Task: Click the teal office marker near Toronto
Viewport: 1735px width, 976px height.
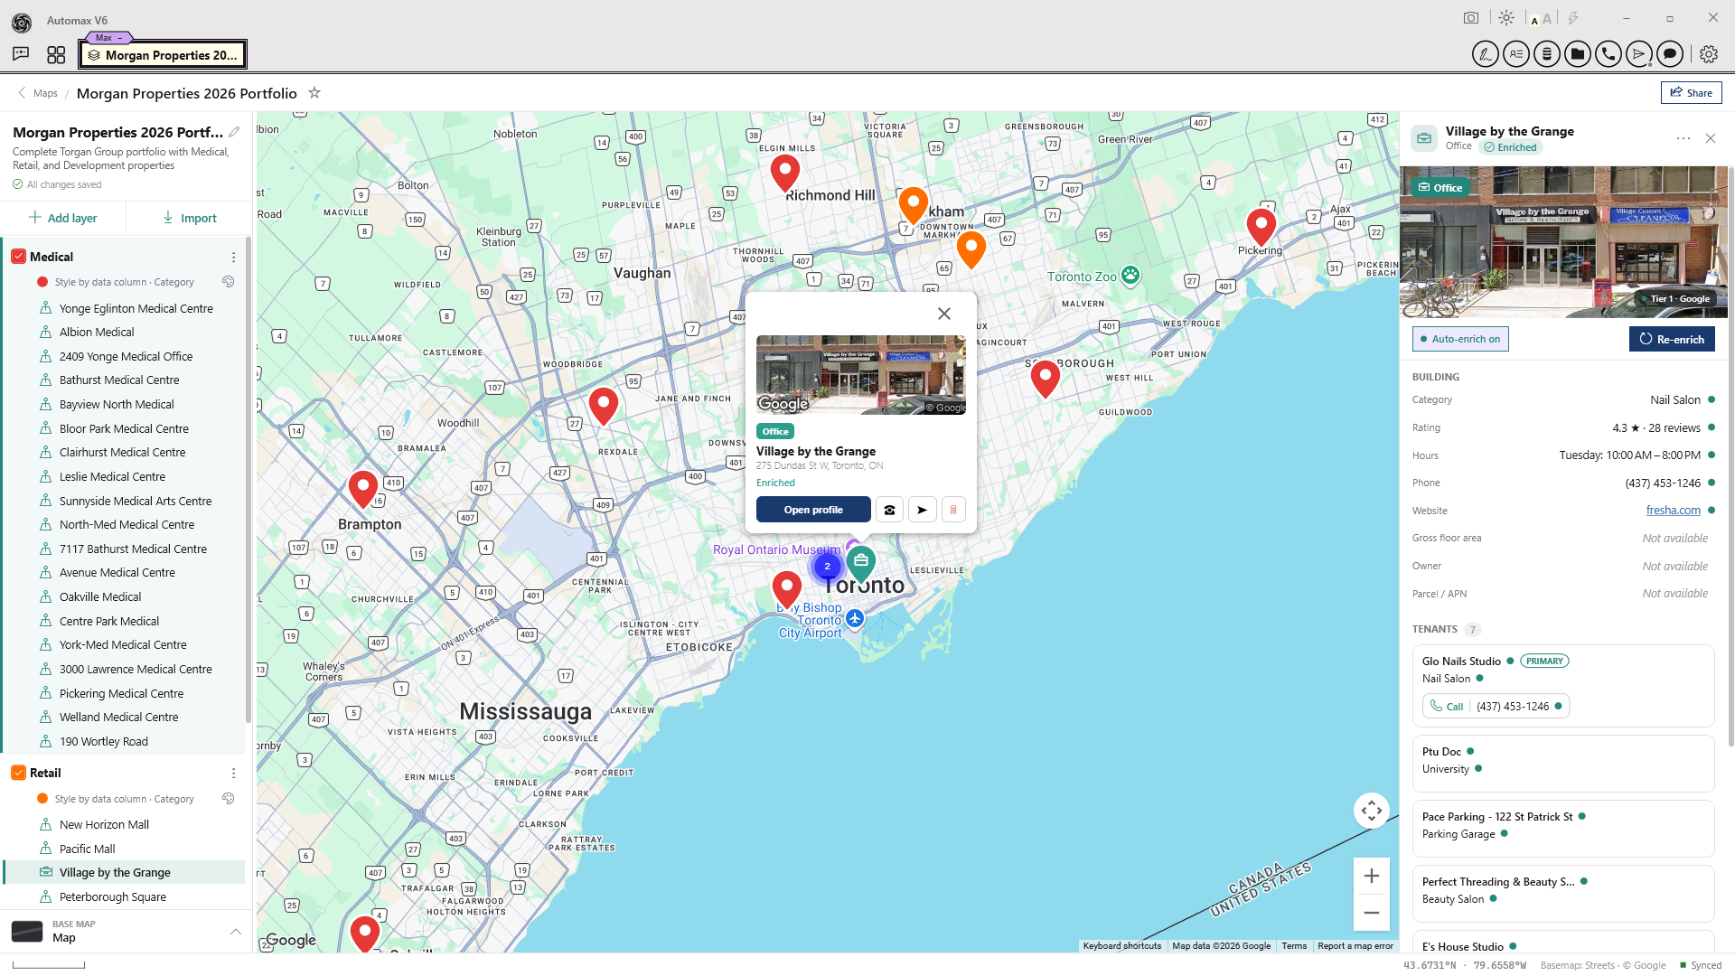Action: 861,563
